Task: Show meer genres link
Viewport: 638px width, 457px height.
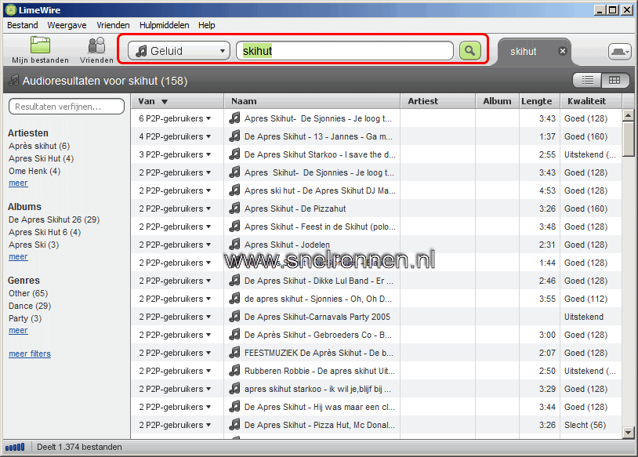Action: pos(18,331)
